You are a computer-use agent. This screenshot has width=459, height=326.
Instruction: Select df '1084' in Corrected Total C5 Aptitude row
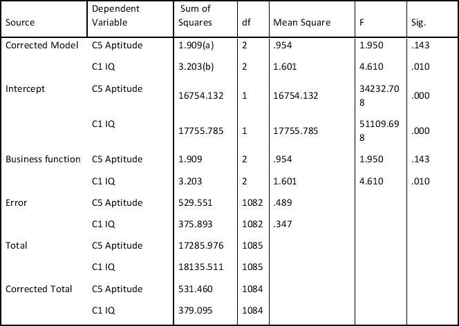(x=252, y=289)
